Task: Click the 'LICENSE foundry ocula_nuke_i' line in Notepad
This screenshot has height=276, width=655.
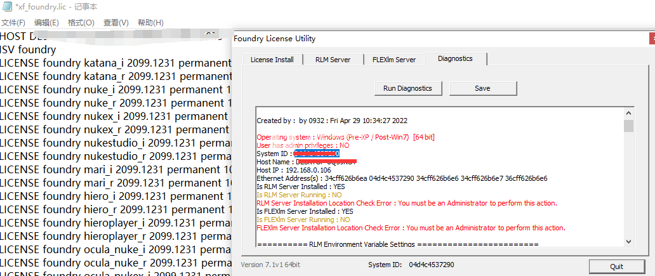Action: click(x=116, y=250)
